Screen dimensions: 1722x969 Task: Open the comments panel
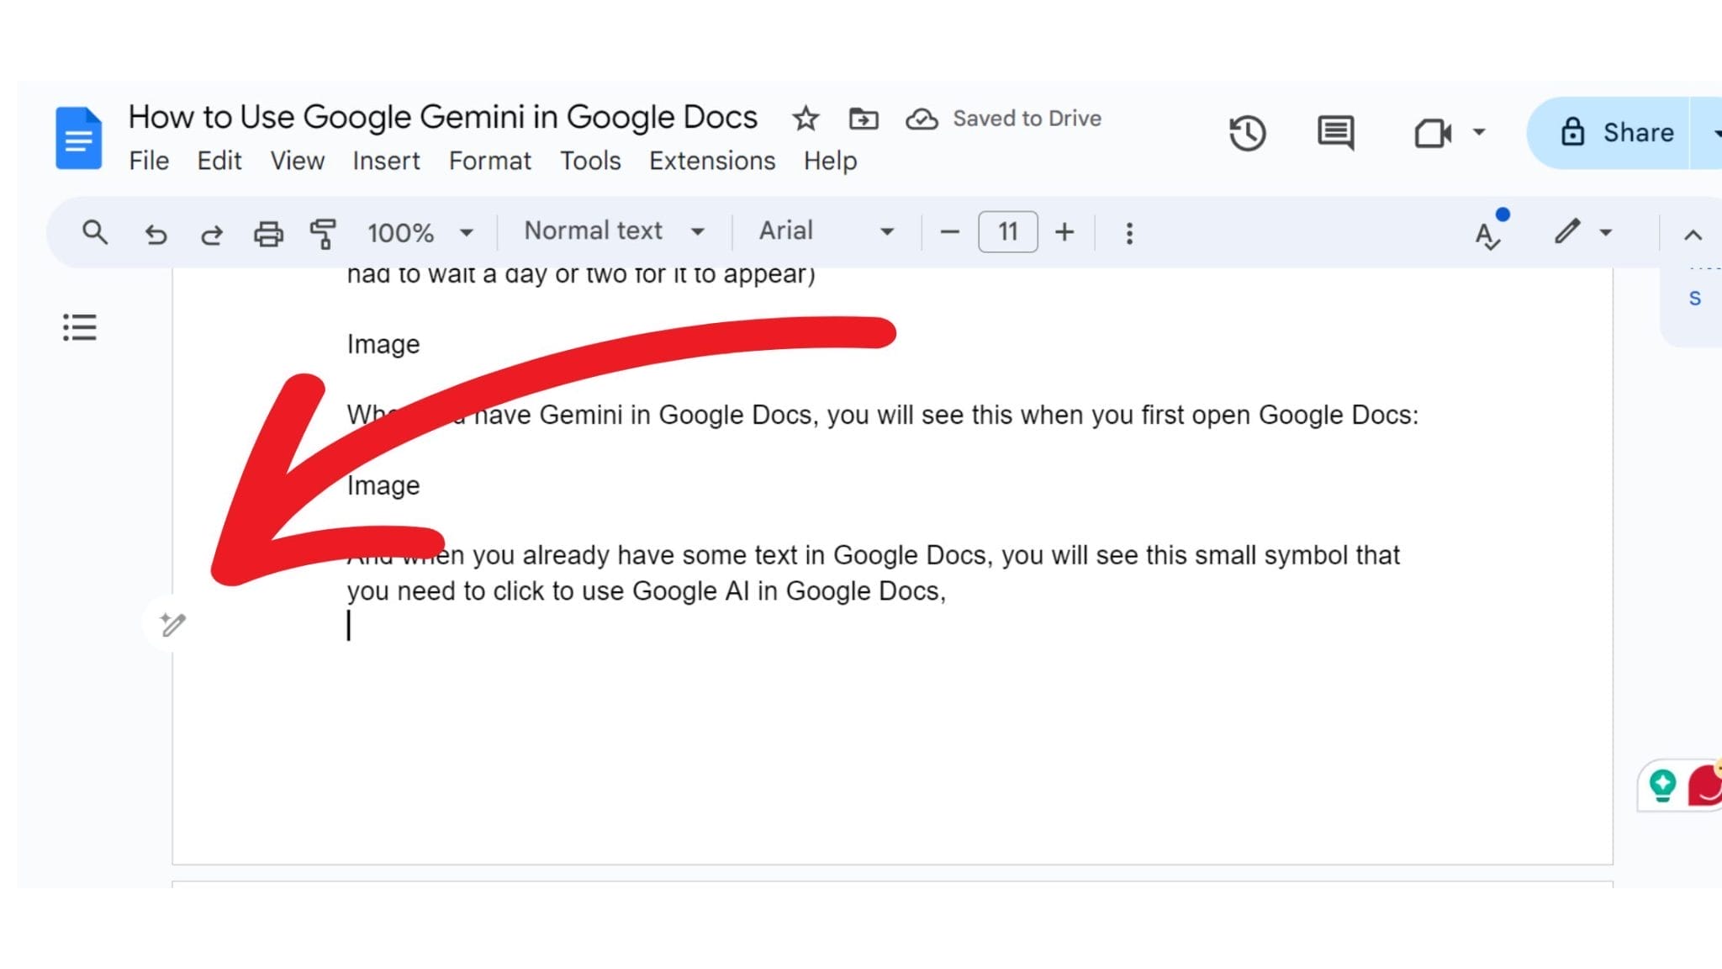[x=1334, y=133]
